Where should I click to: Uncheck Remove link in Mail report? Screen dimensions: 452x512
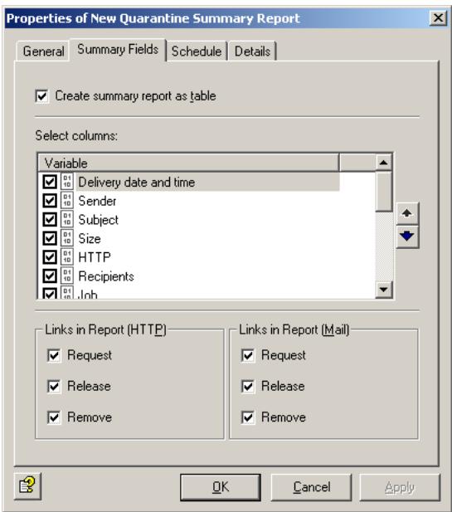click(x=248, y=417)
